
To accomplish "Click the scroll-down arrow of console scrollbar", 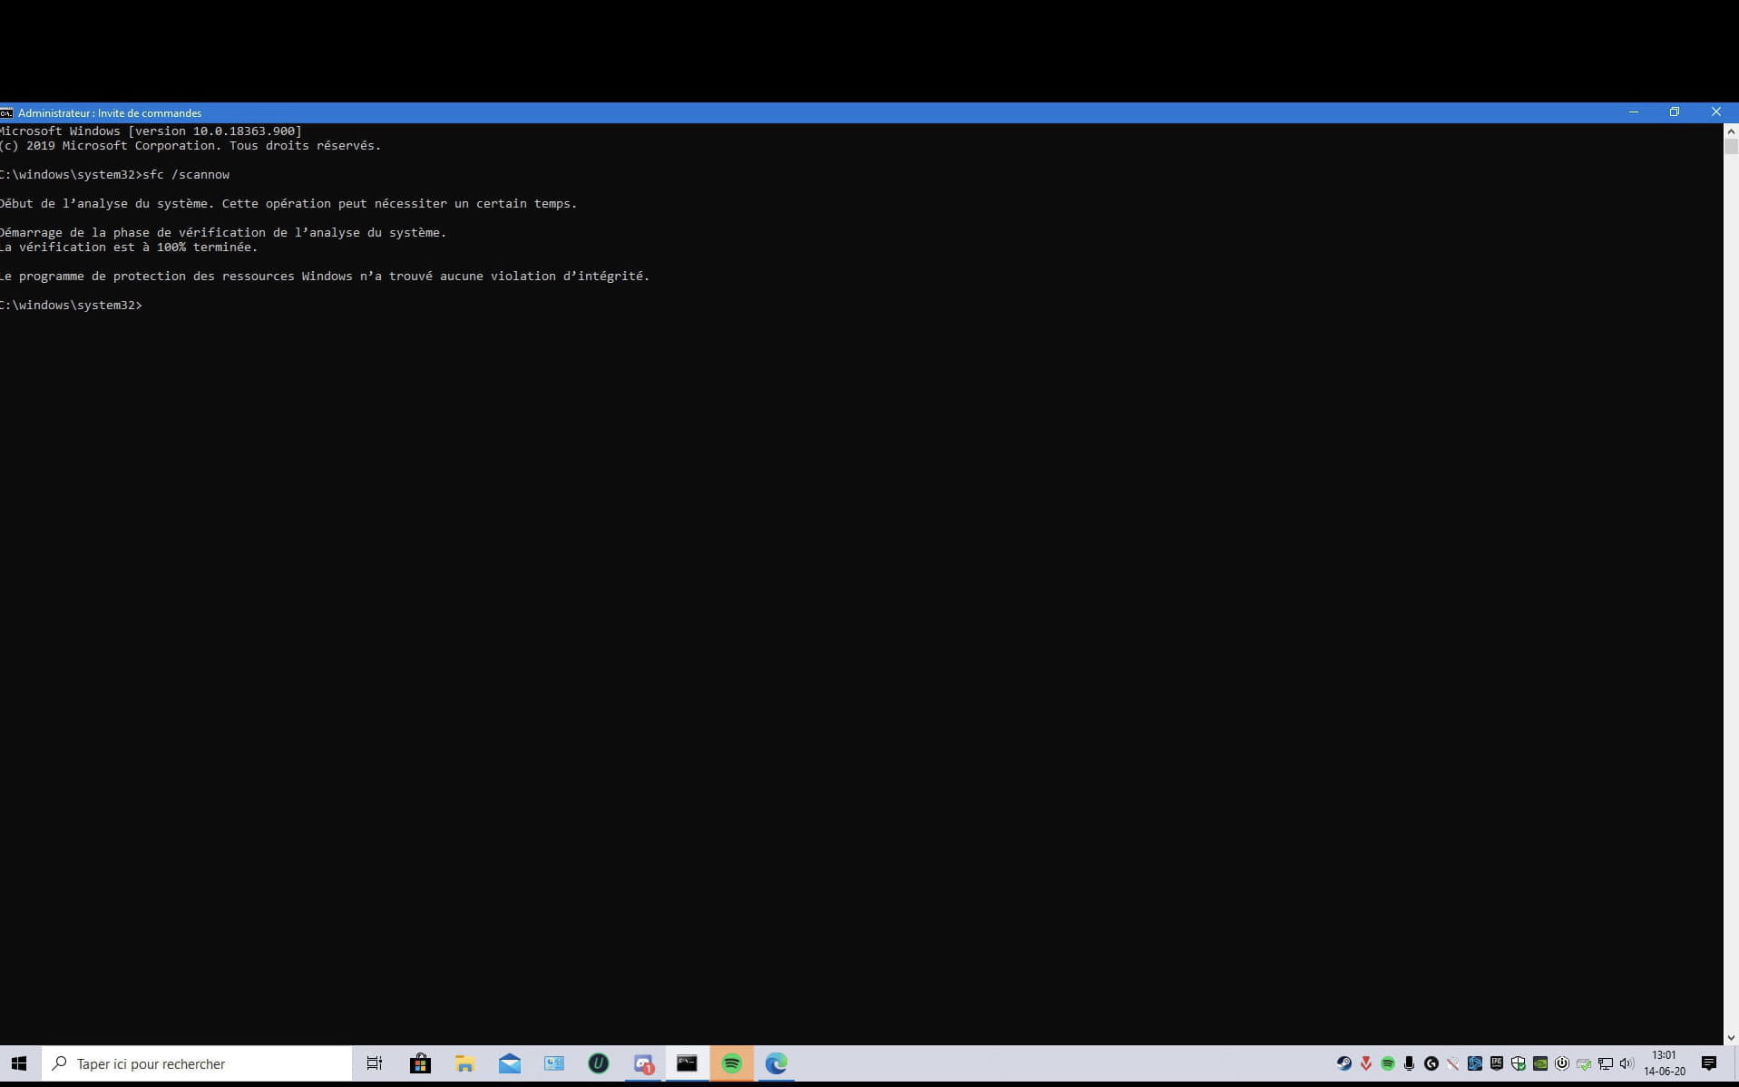I will [x=1730, y=1037].
